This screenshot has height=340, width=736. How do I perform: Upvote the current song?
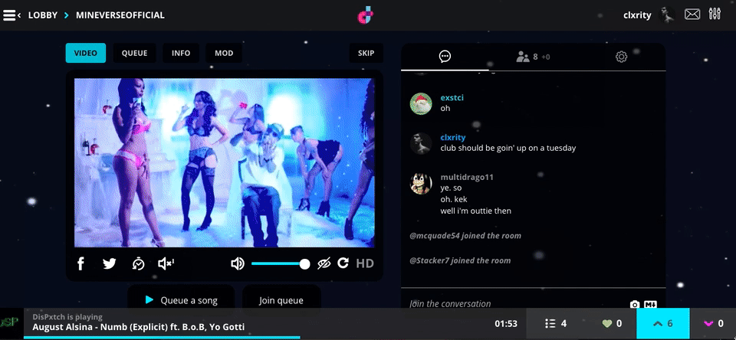[662, 324]
